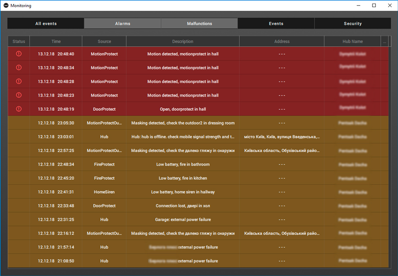Screen dimensions: 398x276
Task: Select time cell 12.12.18 22:57:25
Action: point(56,151)
